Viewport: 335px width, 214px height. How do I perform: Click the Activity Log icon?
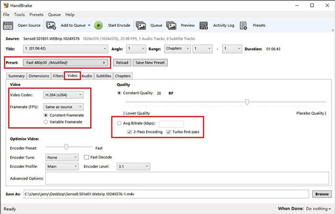click(203, 26)
